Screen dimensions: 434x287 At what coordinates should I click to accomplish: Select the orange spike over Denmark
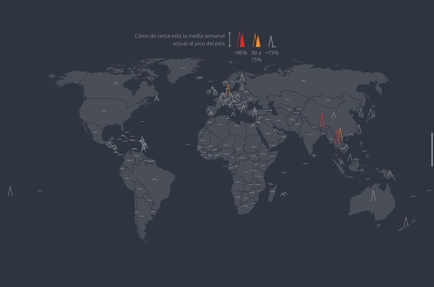click(228, 90)
